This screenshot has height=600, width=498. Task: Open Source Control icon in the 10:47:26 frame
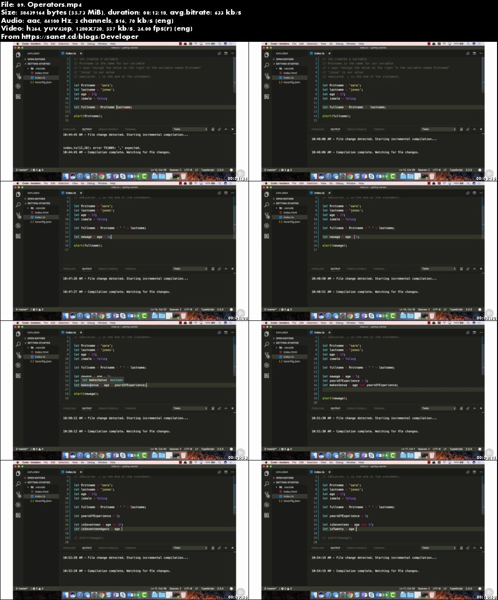pos(18,215)
